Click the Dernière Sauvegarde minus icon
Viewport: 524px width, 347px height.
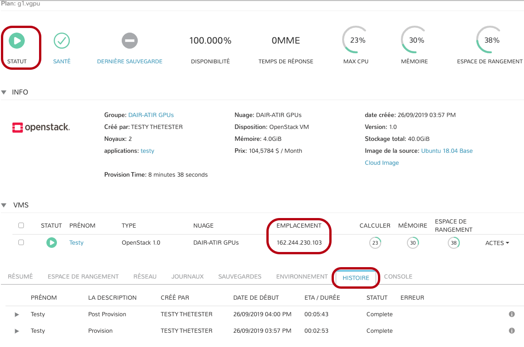coord(130,41)
